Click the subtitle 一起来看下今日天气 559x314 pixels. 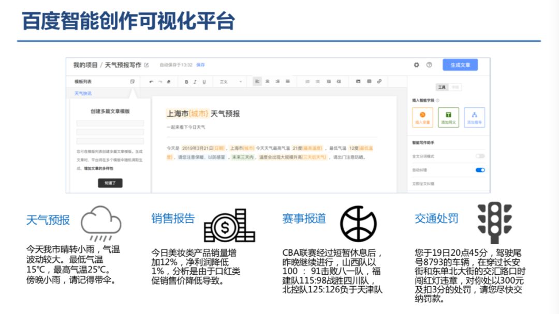186,127
